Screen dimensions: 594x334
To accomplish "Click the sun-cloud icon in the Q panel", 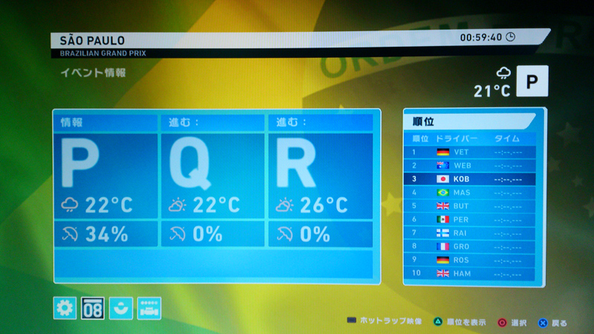I will pyautogui.click(x=177, y=205).
